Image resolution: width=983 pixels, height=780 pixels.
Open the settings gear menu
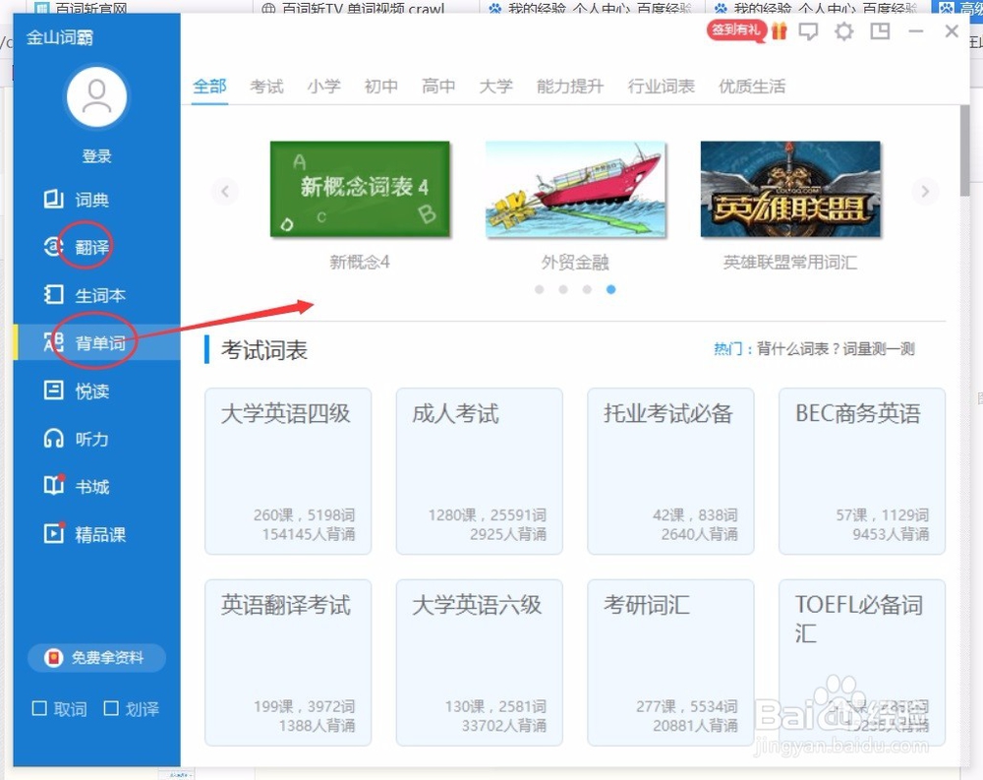point(843,31)
